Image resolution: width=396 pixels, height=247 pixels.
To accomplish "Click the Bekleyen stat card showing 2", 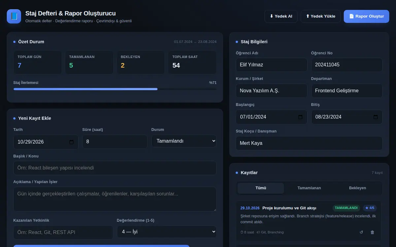I will 141,62.
